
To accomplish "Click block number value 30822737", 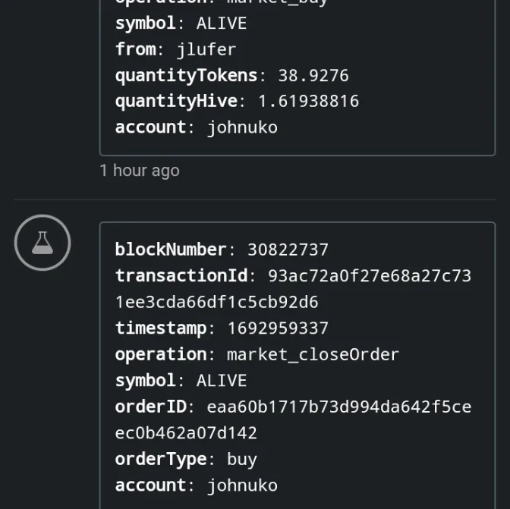I will [288, 250].
